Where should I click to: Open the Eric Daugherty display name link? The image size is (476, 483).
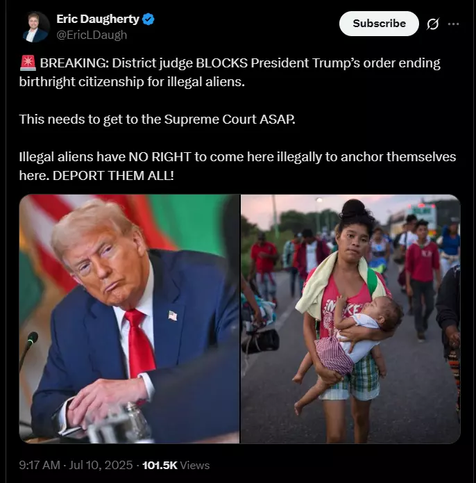[98, 19]
